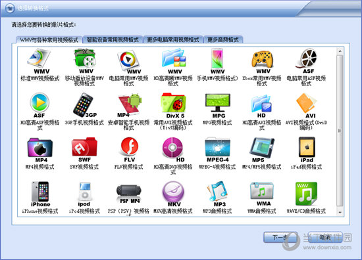The height and width of the screenshot is (260, 362).
Task: Switch to the 智能设备常用视频格式 tab
Action: point(113,39)
